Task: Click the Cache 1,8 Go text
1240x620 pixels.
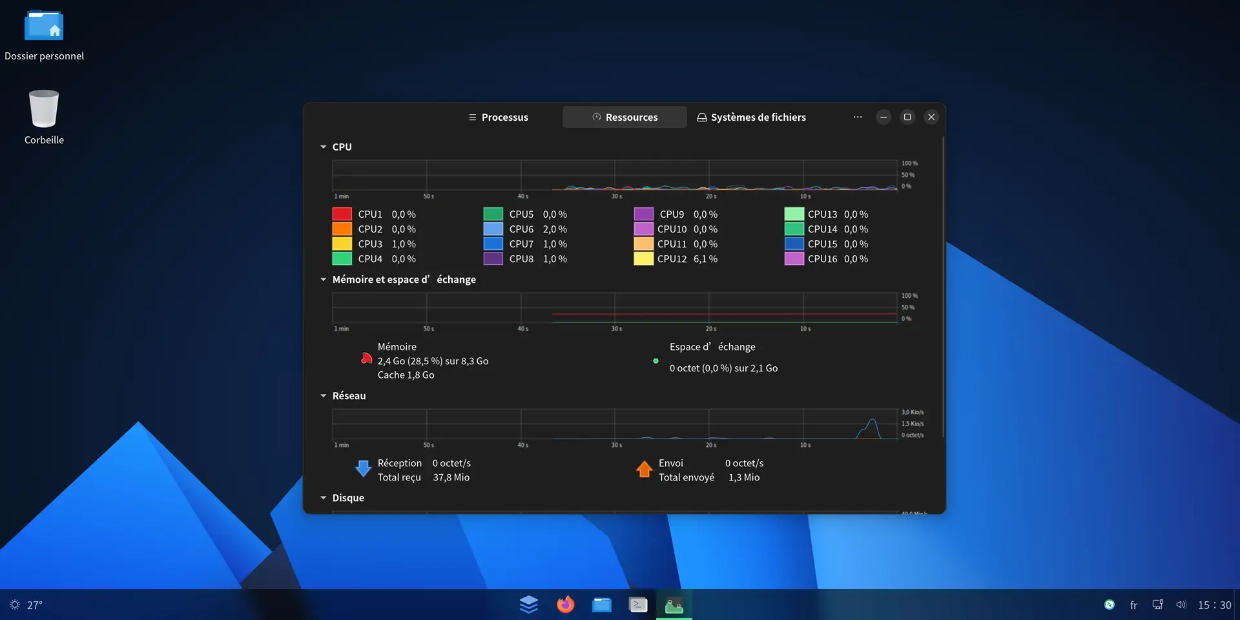Action: tap(406, 375)
